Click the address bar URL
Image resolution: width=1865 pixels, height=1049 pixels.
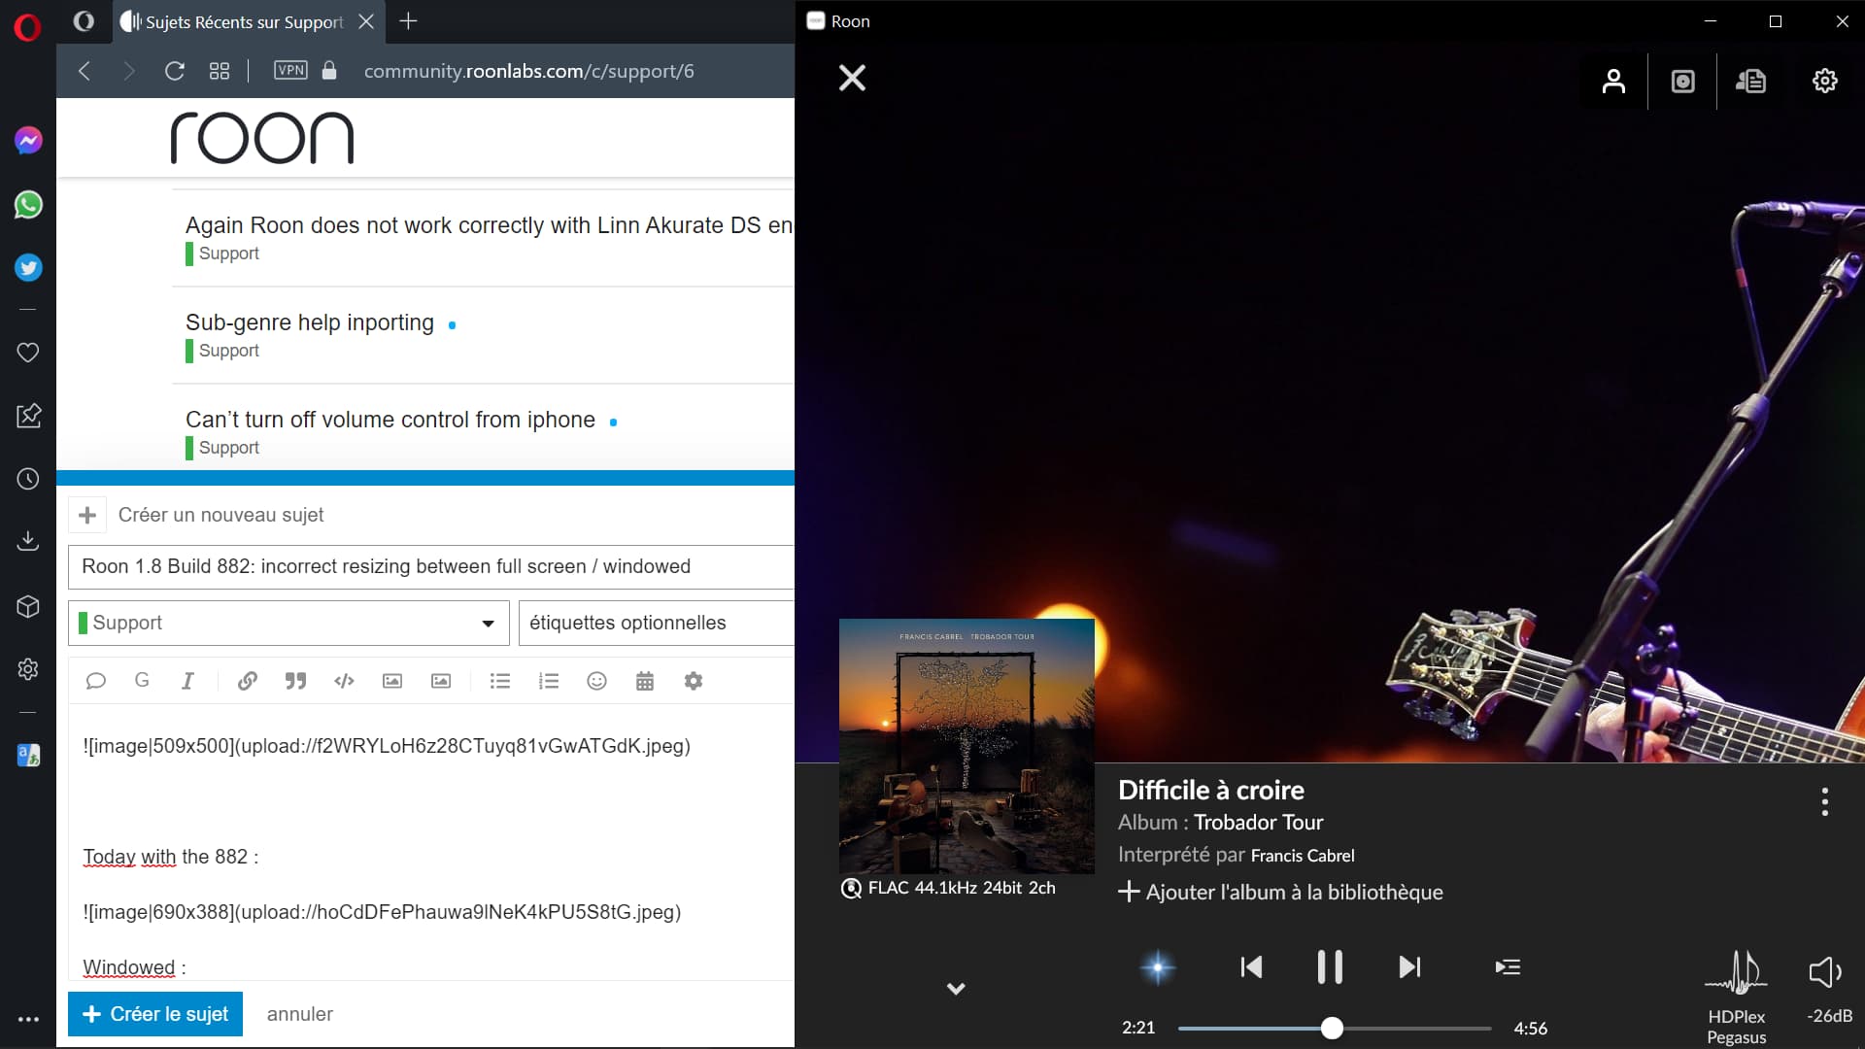(528, 71)
